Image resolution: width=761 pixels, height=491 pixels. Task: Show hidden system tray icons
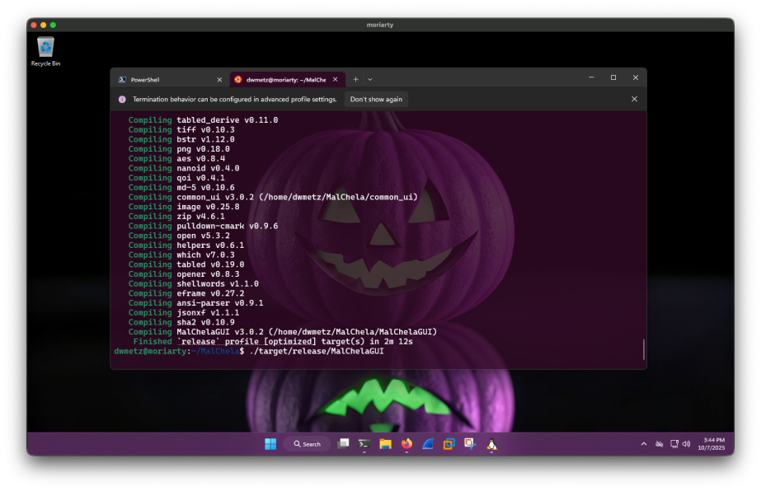(644, 444)
